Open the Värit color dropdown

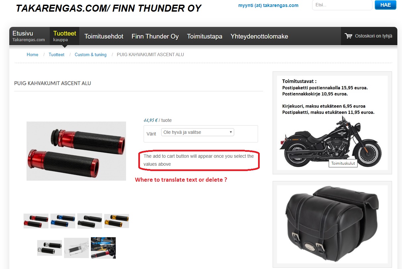click(x=198, y=132)
